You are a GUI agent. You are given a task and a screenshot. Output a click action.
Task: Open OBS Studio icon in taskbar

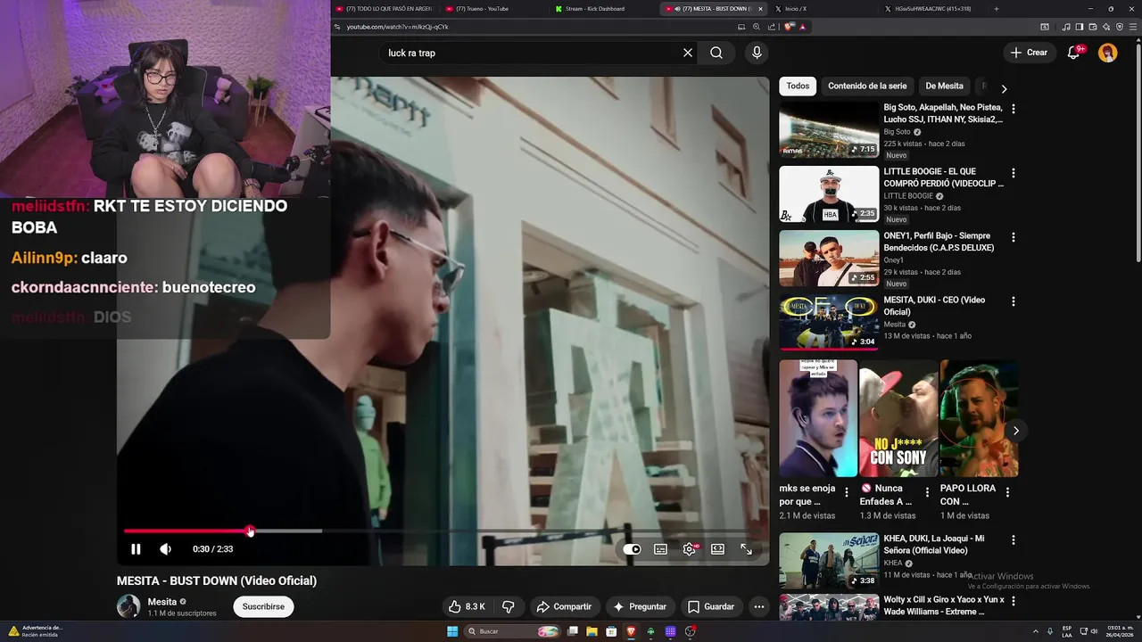[691, 631]
